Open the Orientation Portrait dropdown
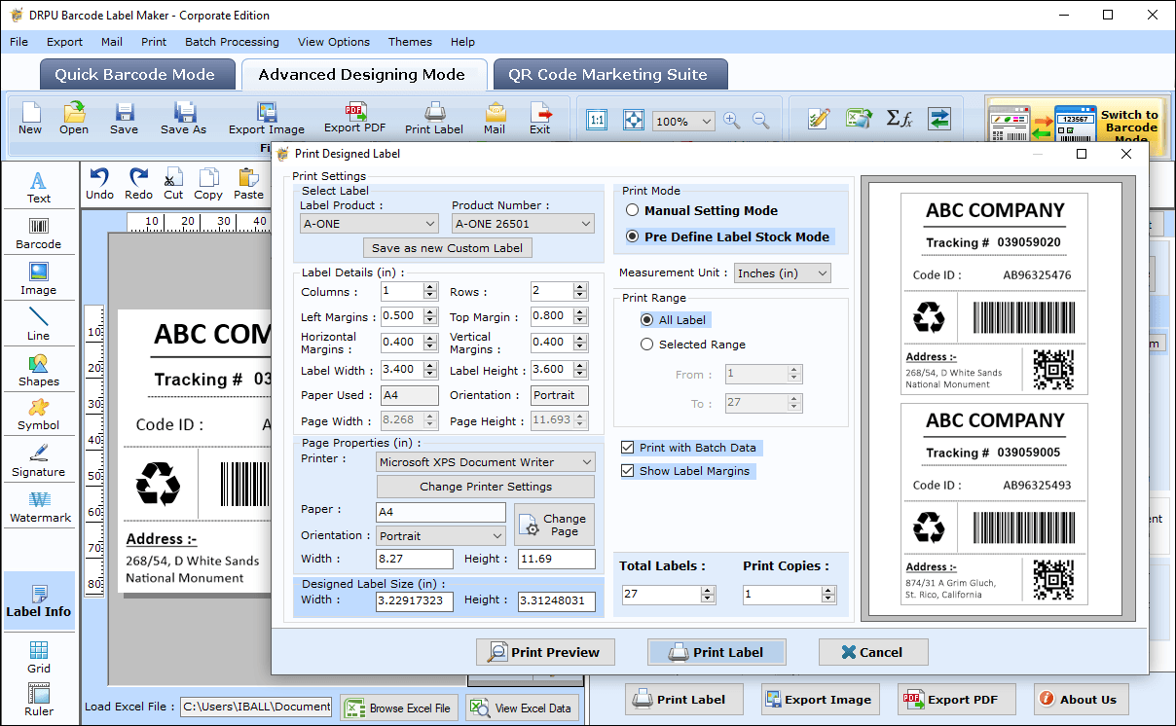The height and width of the screenshot is (726, 1176). click(441, 536)
